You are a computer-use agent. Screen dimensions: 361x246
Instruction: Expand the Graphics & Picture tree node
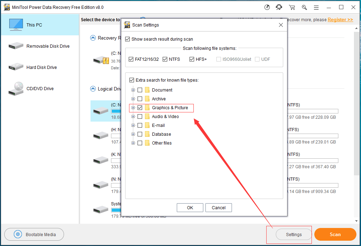click(133, 108)
